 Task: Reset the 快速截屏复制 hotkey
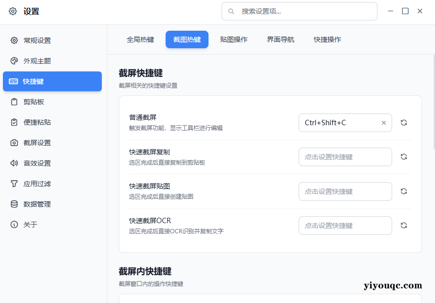coord(404,156)
